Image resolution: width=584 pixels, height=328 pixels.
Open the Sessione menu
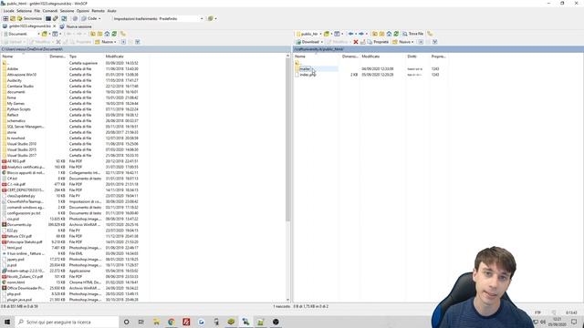67,11
